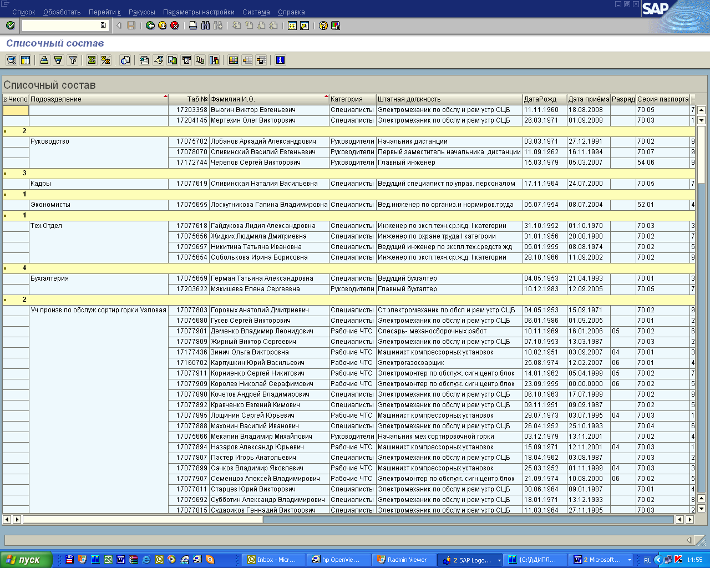This screenshot has height=568, width=710.
Task: Click the red Cancel icon
Action: (175, 26)
